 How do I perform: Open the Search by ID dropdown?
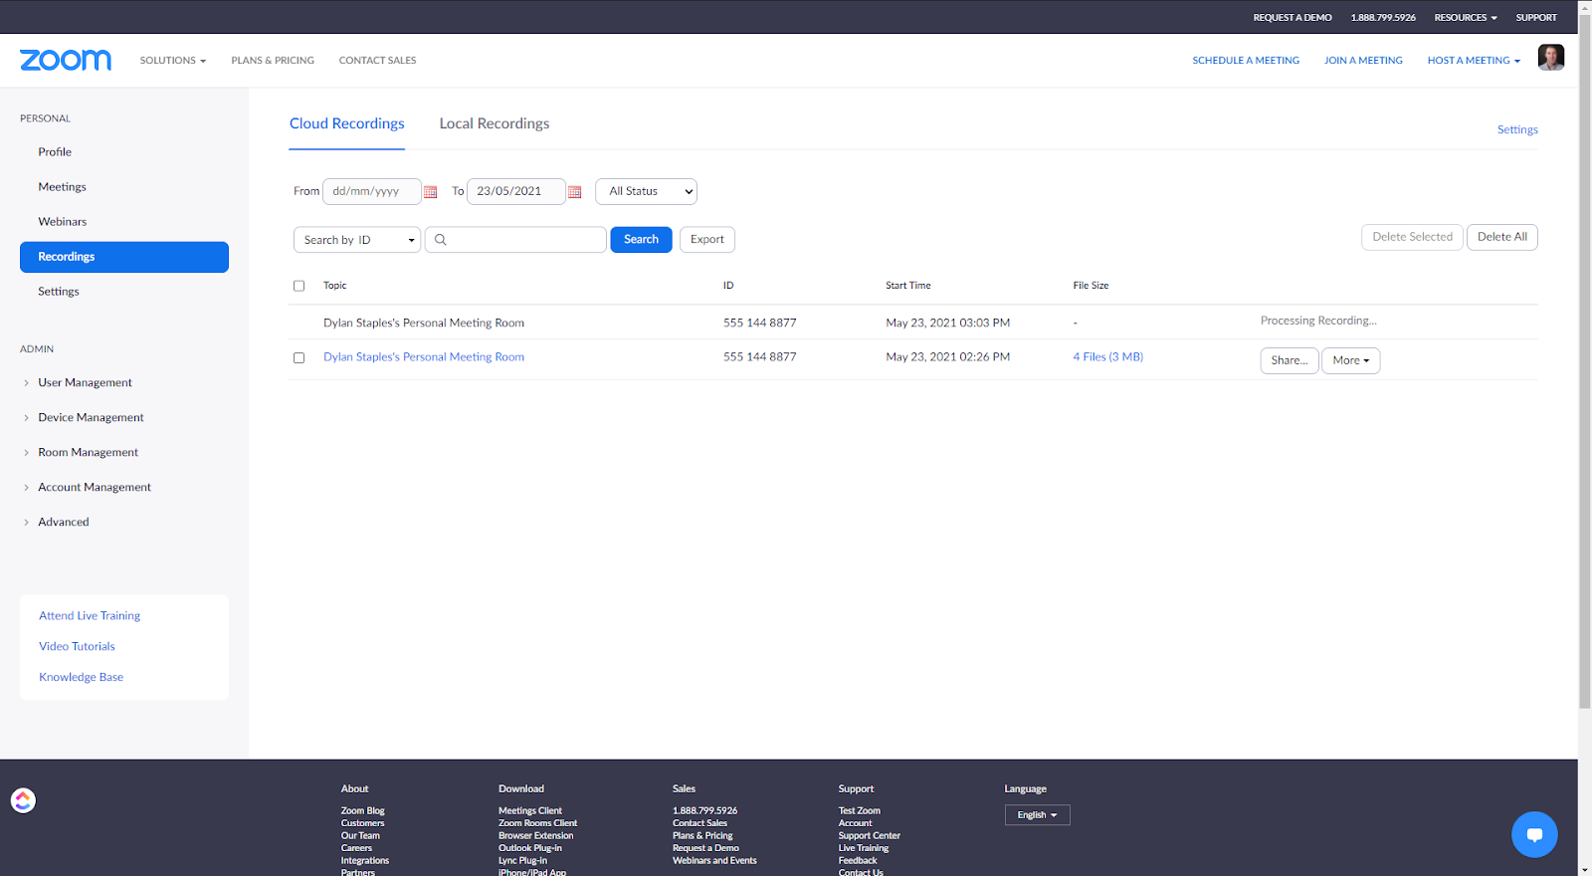click(357, 240)
